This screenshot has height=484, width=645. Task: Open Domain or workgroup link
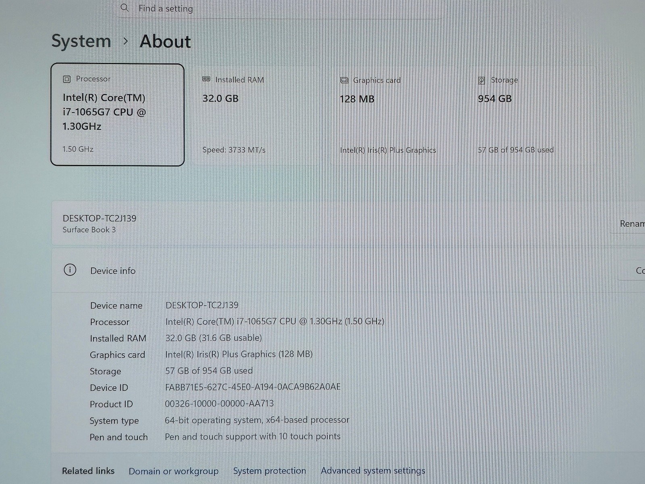173,471
